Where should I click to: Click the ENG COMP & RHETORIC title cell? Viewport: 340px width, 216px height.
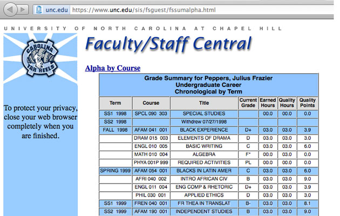[204, 187]
